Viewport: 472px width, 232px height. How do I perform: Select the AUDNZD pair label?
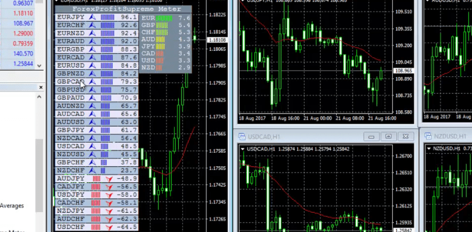click(x=71, y=106)
